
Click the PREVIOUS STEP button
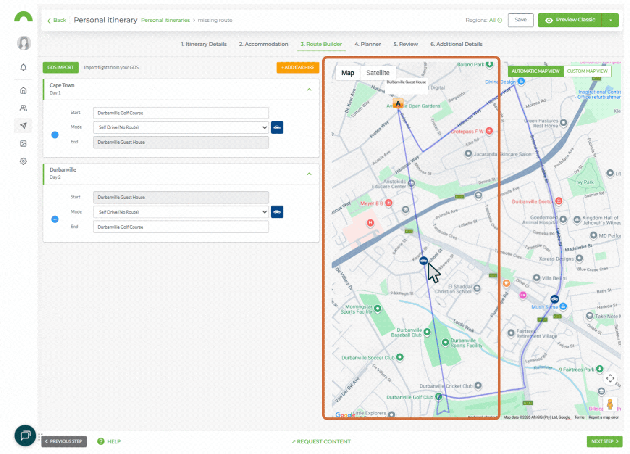(x=64, y=441)
